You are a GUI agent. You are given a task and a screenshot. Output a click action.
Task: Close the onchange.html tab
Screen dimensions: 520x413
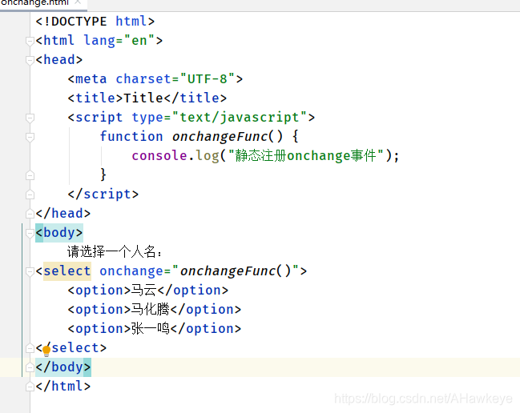click(x=78, y=2)
